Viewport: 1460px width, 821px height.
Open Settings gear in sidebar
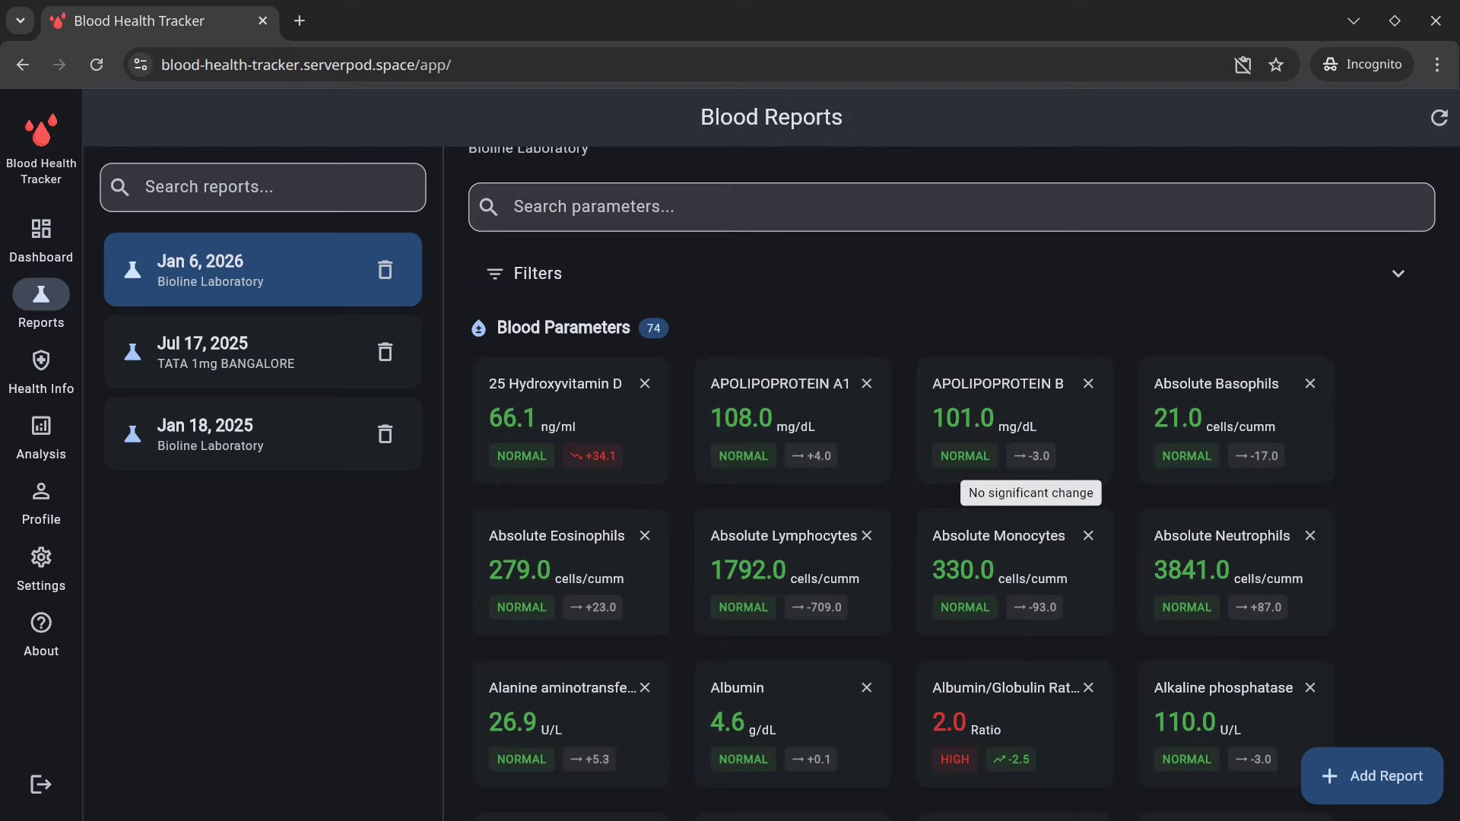click(41, 558)
